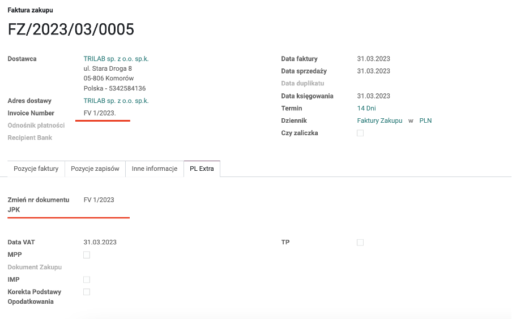Click the Data faktury date value

373,59
